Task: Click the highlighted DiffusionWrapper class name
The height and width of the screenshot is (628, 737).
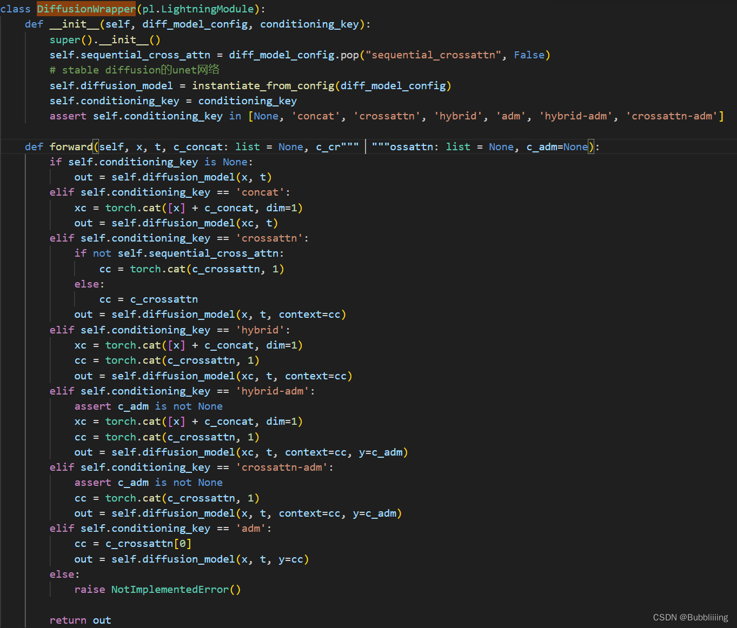Action: coord(87,9)
